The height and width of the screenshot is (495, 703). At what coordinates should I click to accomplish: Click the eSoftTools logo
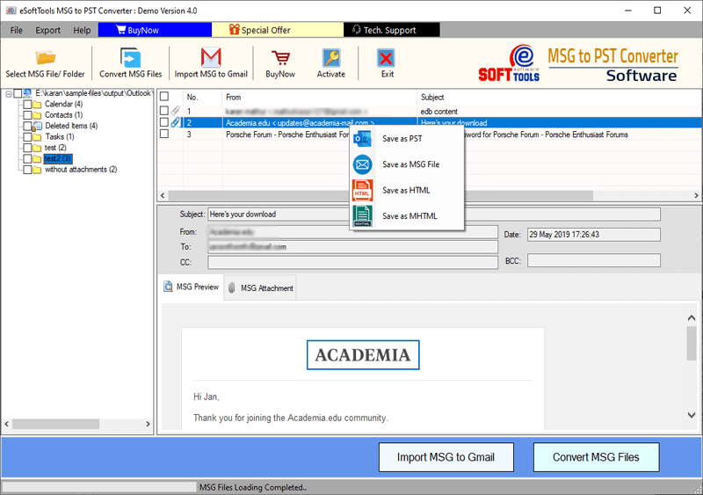[x=509, y=63]
